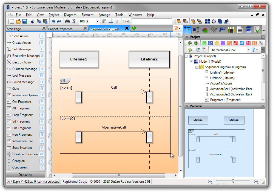Image resolution: width=273 pixels, height=192 pixels.
Task: Redo the last undone action
Action: [x=59, y=21]
